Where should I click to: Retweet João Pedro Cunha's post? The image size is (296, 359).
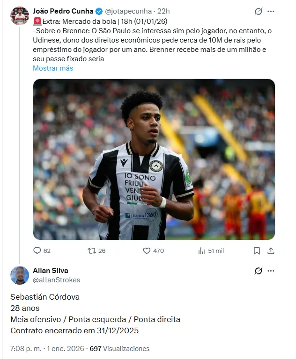pos(92,251)
